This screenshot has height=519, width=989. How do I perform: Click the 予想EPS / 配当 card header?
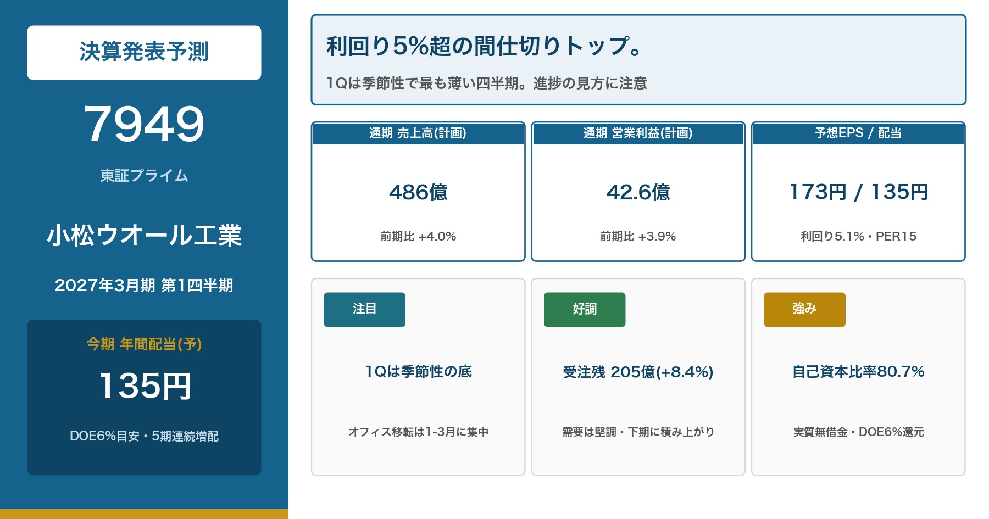[858, 133]
